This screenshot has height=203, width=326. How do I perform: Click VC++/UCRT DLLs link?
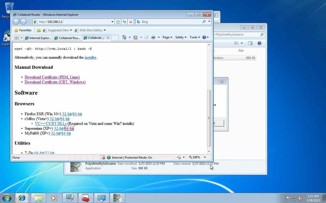(x=51, y=124)
